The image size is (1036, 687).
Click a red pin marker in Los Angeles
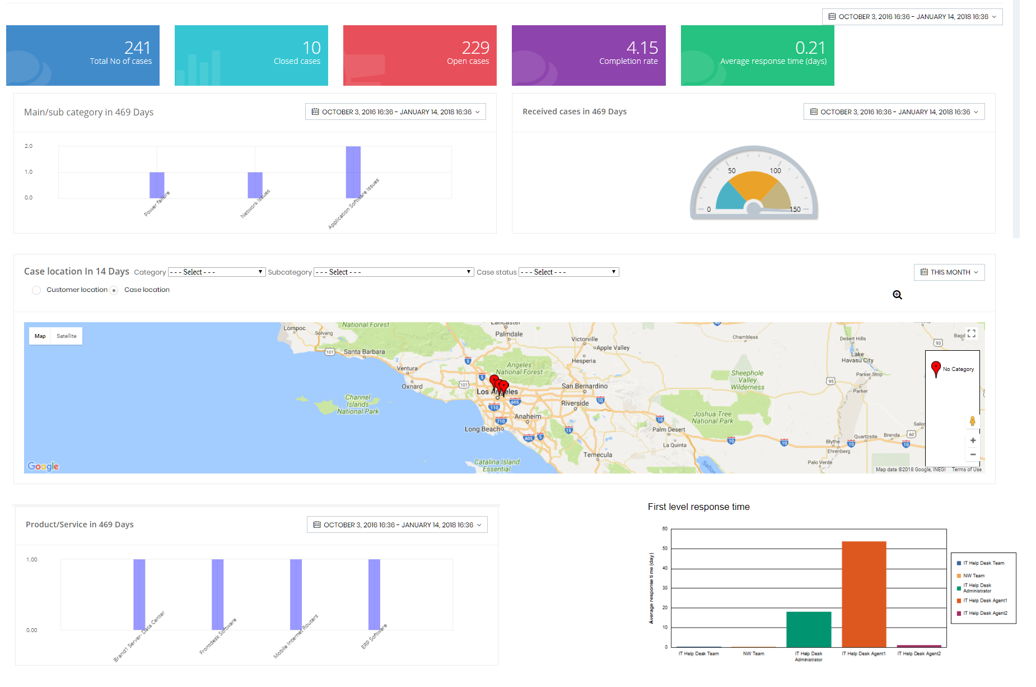tap(503, 387)
